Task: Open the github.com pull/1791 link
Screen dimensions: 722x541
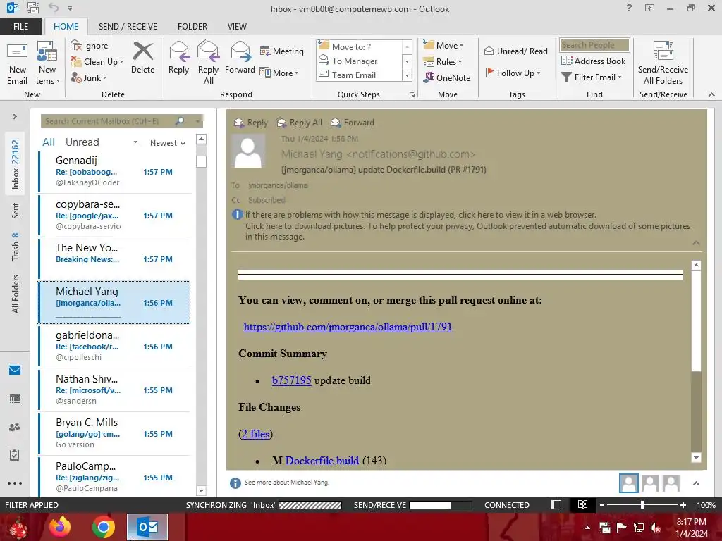Action: 348,327
